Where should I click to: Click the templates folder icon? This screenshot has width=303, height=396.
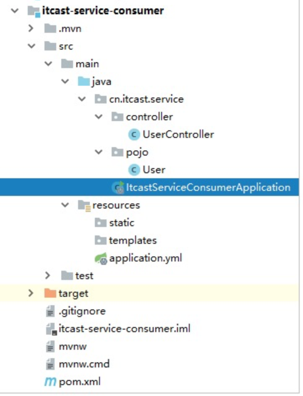[101, 240]
